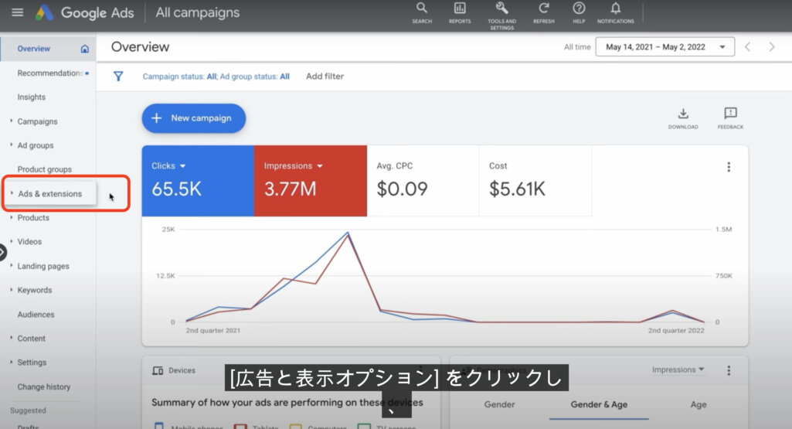Image resolution: width=792 pixels, height=429 pixels.
Task: Click the Download icon
Action: click(x=683, y=114)
